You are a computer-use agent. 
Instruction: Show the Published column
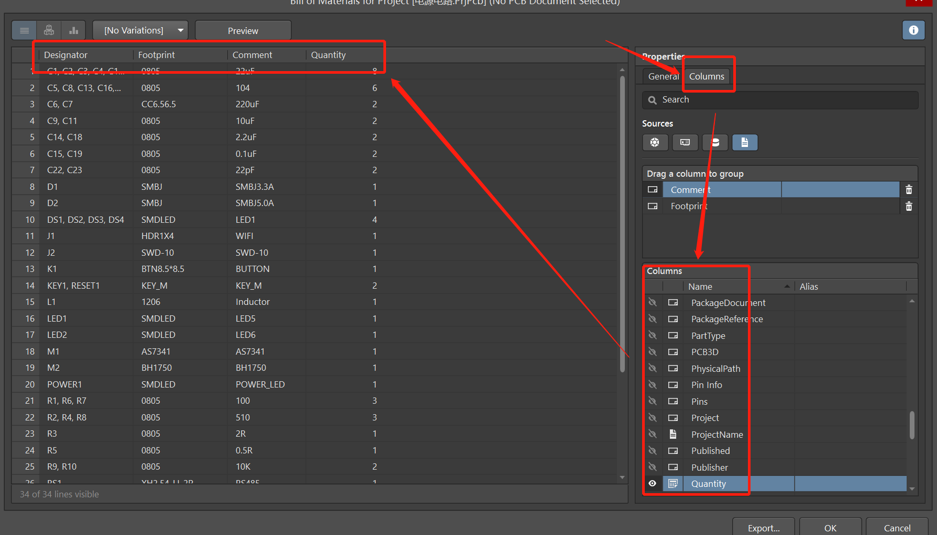tap(653, 451)
